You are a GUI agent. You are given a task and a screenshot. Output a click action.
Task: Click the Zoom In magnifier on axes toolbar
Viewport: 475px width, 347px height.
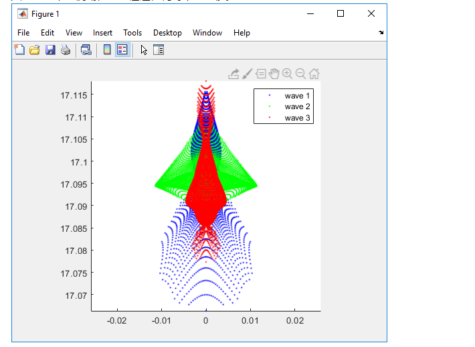288,74
